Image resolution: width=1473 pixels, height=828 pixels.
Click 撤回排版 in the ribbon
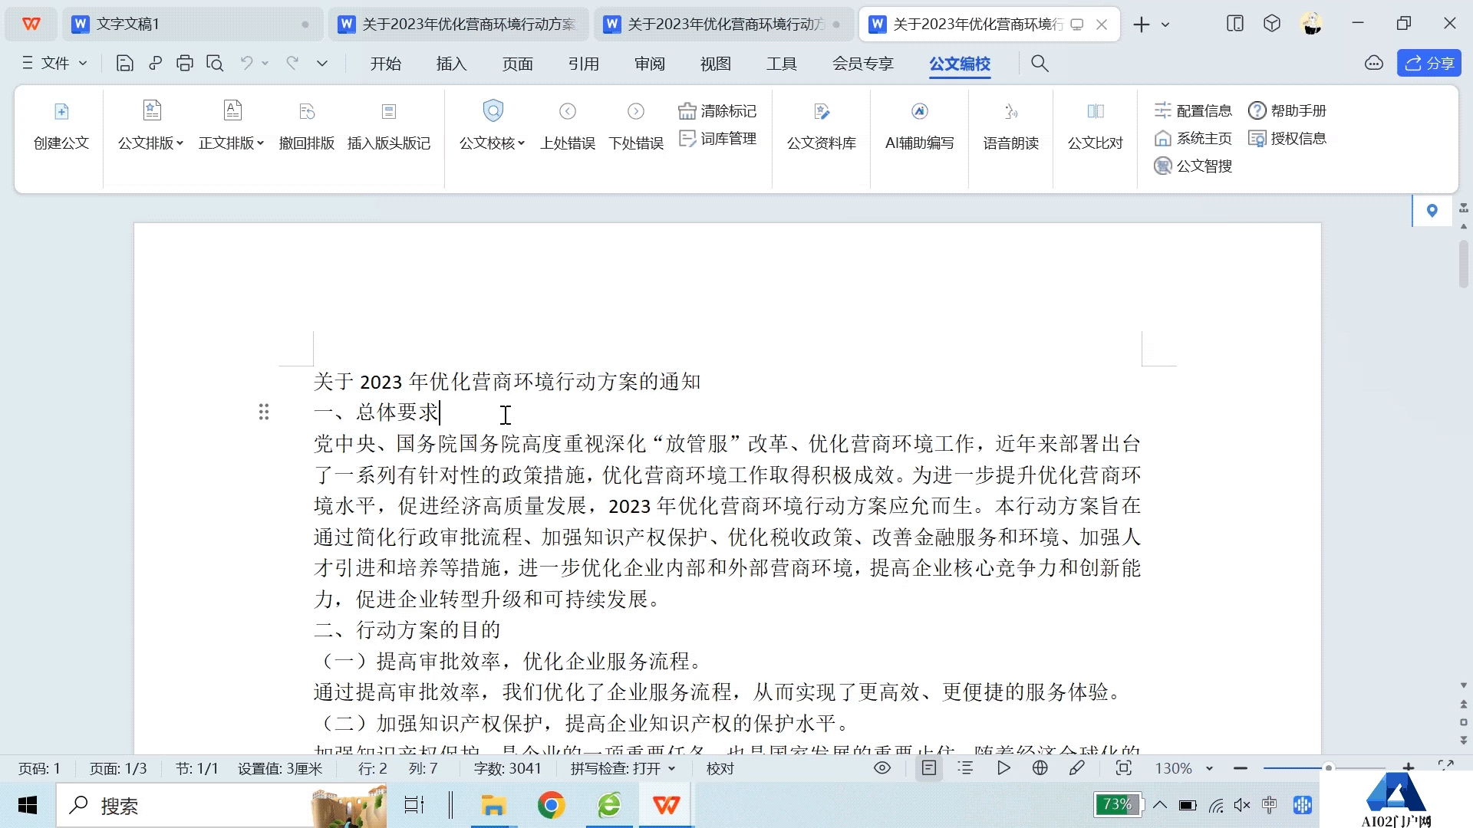pyautogui.click(x=307, y=127)
